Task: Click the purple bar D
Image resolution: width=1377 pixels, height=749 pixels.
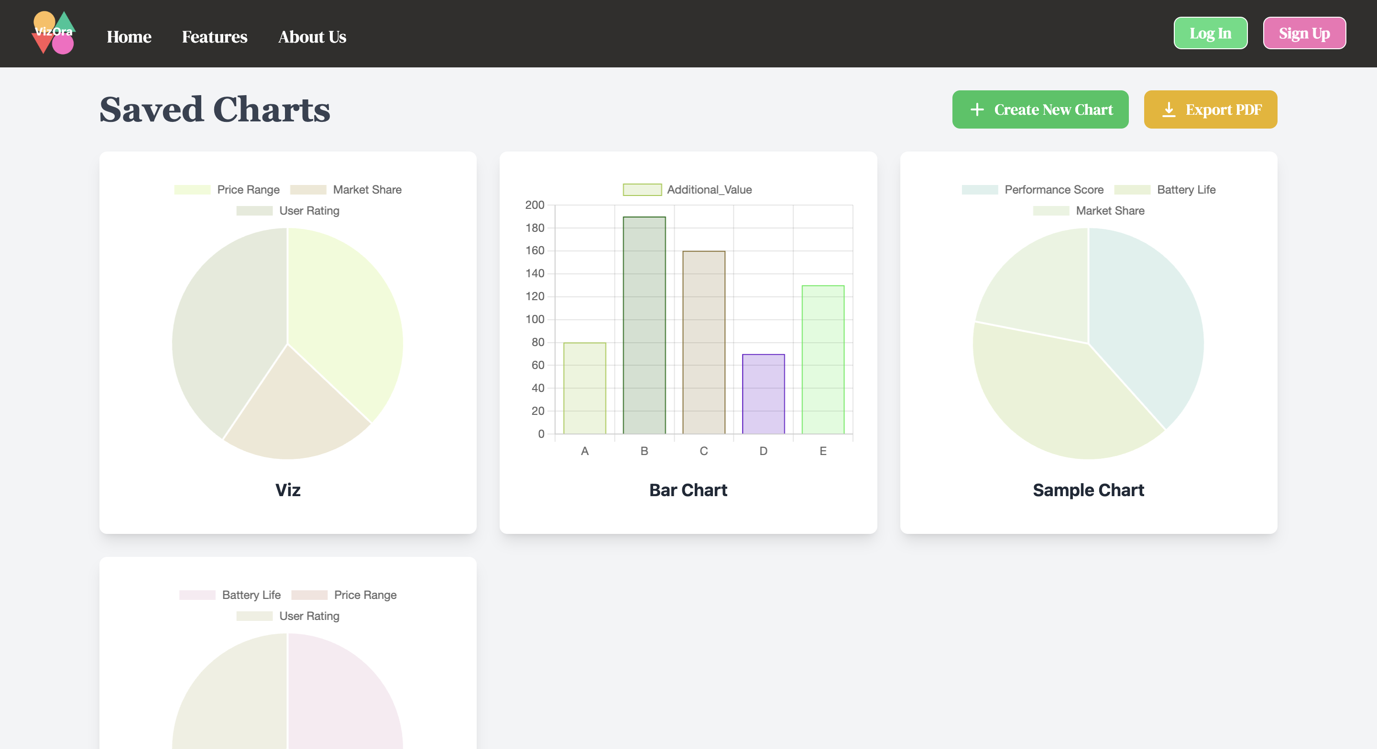Action: coord(764,394)
